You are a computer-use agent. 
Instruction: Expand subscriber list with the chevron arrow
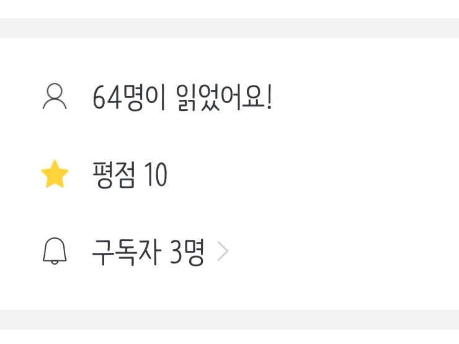coord(223,253)
